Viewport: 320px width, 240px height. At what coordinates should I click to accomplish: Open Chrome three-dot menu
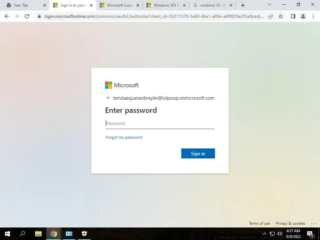pos(313,16)
